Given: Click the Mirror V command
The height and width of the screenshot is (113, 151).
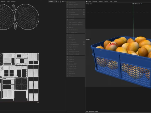Looking at the screenshot, I should point(76,37).
